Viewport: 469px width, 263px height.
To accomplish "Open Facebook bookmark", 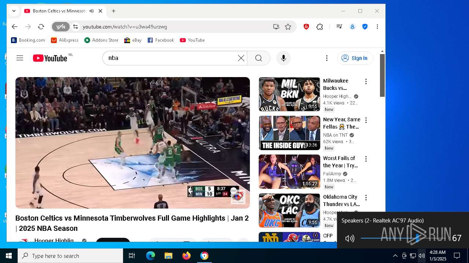I will [x=161, y=40].
